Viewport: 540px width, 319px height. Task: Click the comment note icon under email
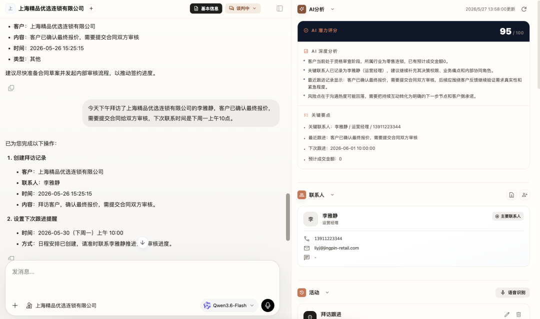pyautogui.click(x=306, y=258)
